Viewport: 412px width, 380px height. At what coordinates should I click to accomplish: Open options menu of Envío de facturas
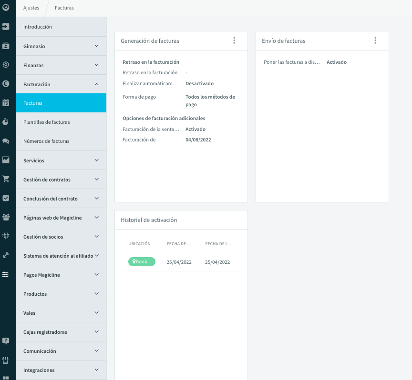tap(375, 40)
